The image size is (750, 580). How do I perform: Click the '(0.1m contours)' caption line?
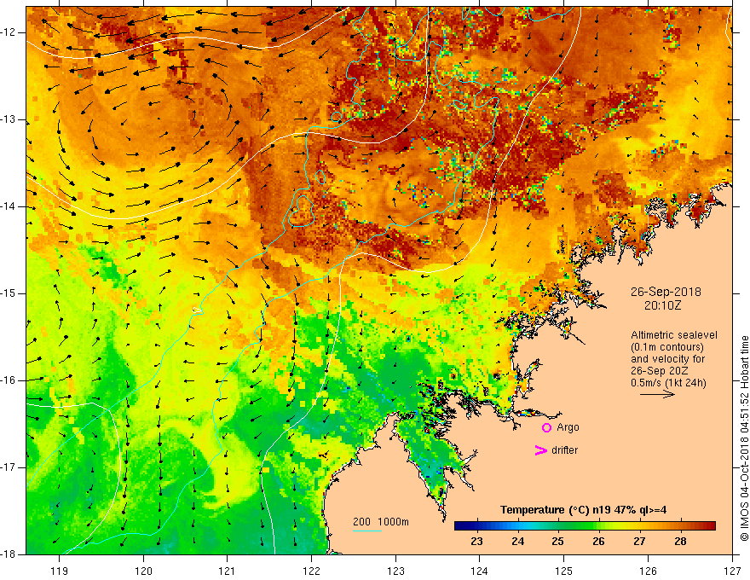click(x=667, y=347)
